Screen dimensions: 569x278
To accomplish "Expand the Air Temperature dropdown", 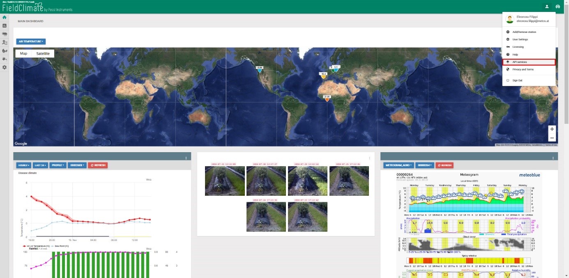I will point(31,42).
